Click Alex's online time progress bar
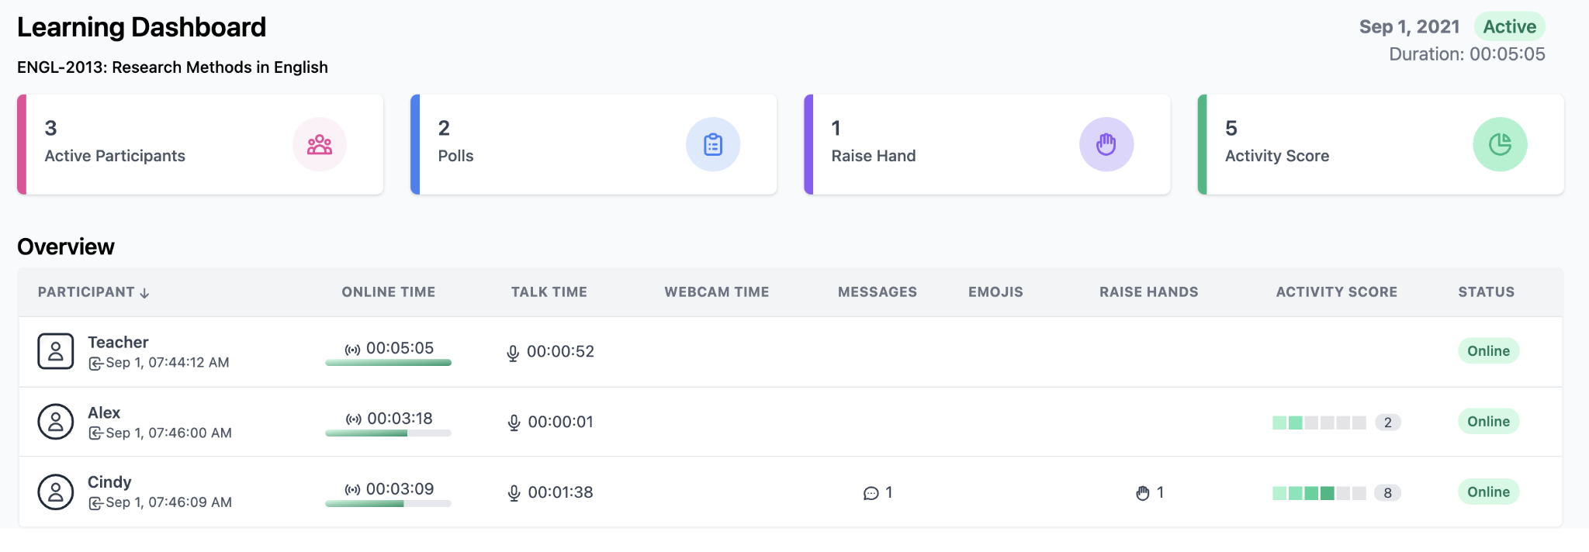The width and height of the screenshot is (1589, 552). pyautogui.click(x=388, y=433)
